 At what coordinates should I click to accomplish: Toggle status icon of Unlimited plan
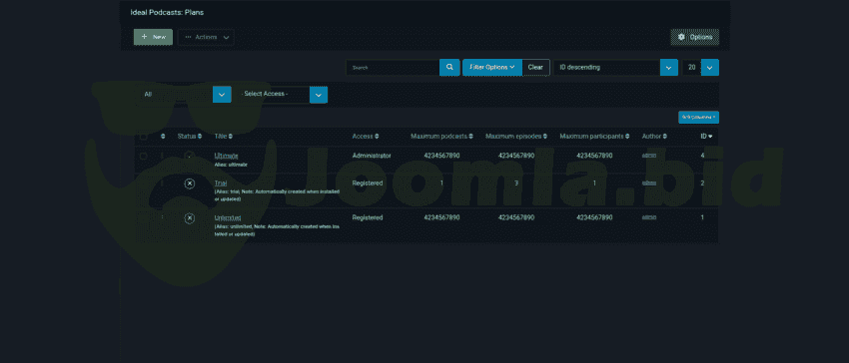[x=190, y=218]
